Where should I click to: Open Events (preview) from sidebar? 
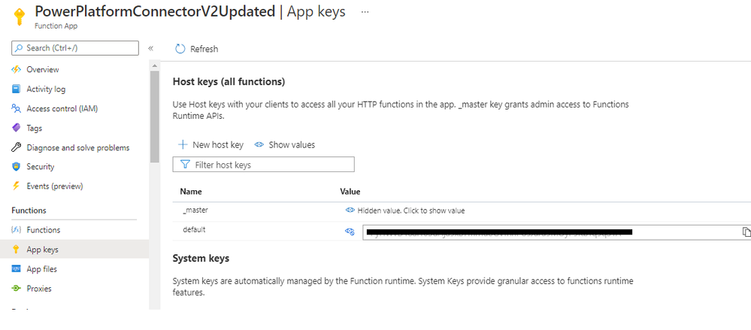[x=54, y=186]
